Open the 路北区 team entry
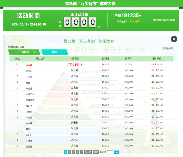The image size is (183, 157). 29,71
